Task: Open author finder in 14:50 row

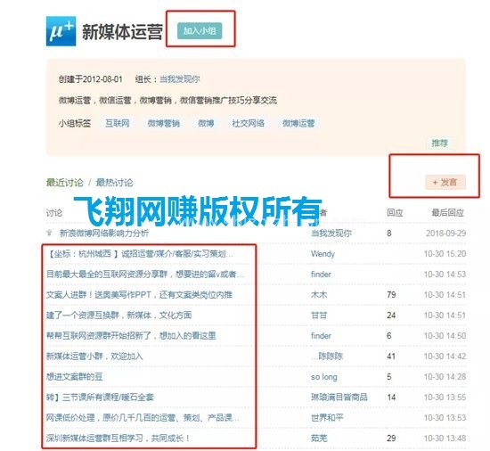Action: [x=321, y=336]
